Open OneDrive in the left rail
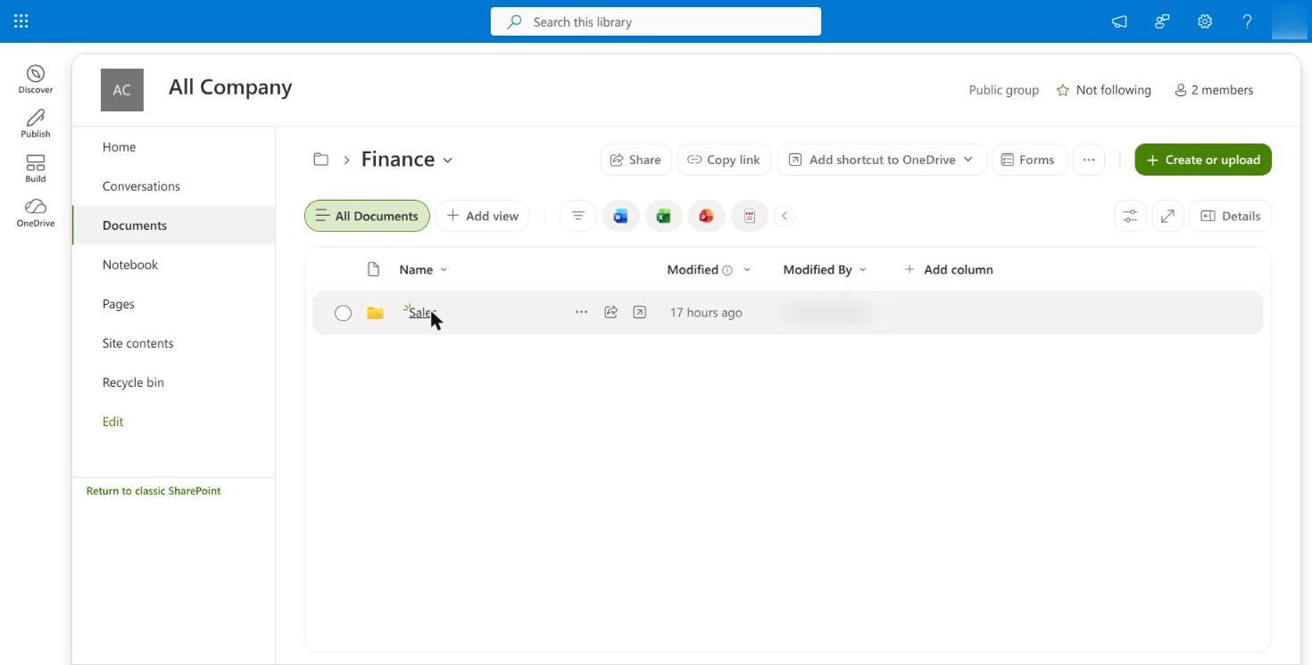The image size is (1312, 665). click(x=36, y=212)
